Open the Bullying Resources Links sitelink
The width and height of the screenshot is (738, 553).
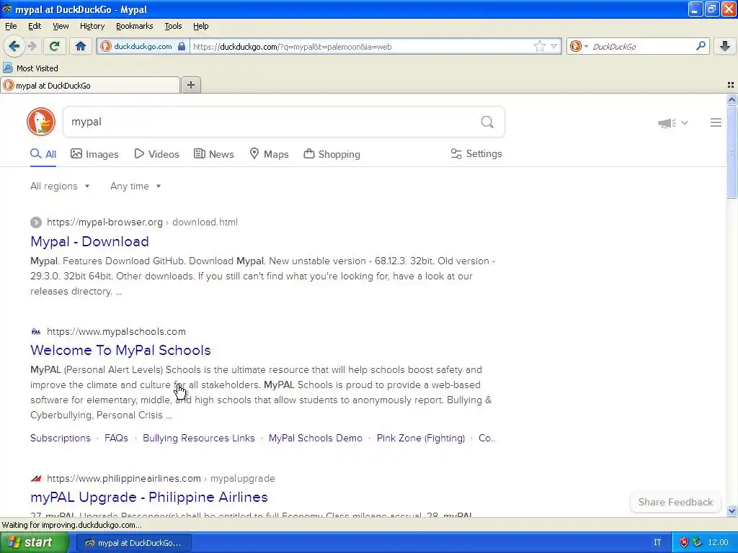[199, 438]
